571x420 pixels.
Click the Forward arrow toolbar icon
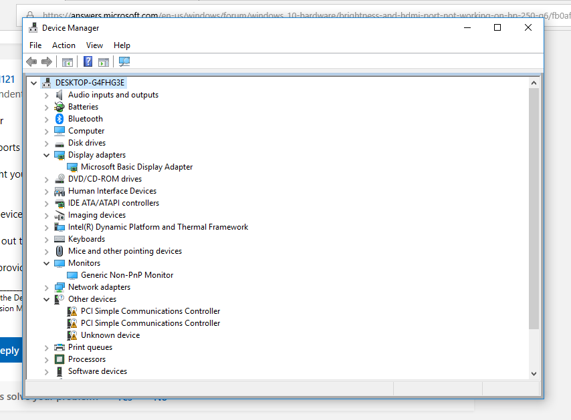click(47, 62)
